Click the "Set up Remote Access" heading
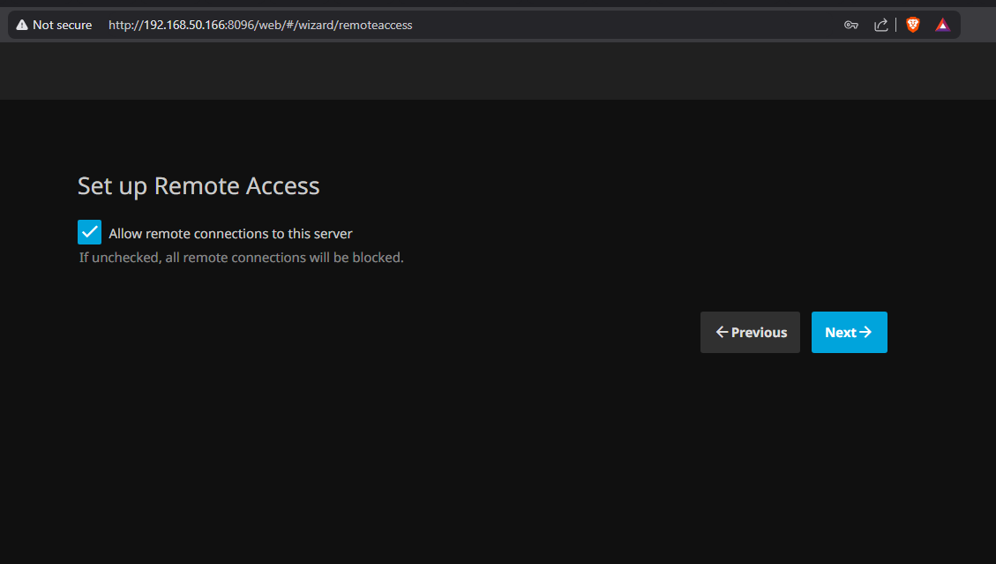Viewport: 996px width, 564px height. (198, 185)
